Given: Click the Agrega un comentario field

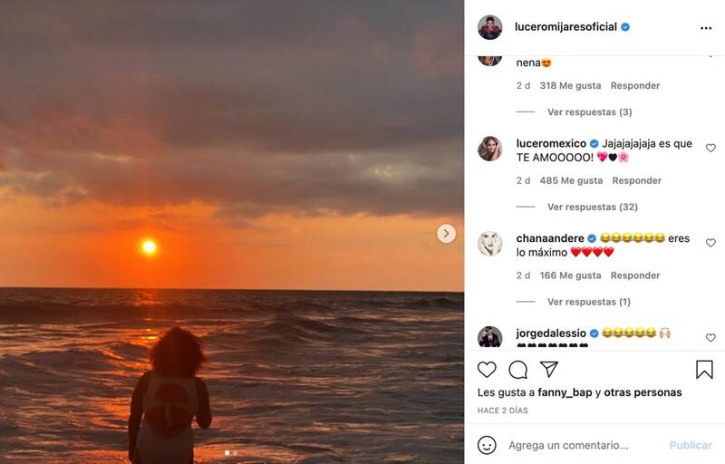Looking at the screenshot, I should point(580,445).
